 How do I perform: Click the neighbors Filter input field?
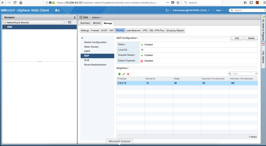click(243, 74)
